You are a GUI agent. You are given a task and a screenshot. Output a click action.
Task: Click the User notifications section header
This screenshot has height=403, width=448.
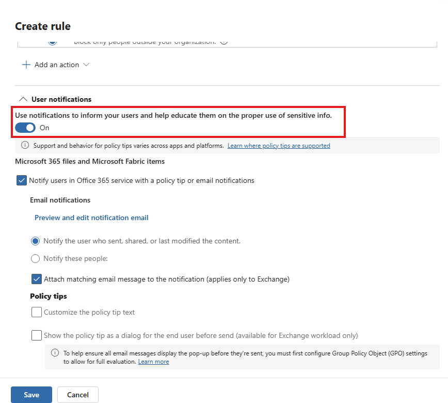[x=60, y=99]
